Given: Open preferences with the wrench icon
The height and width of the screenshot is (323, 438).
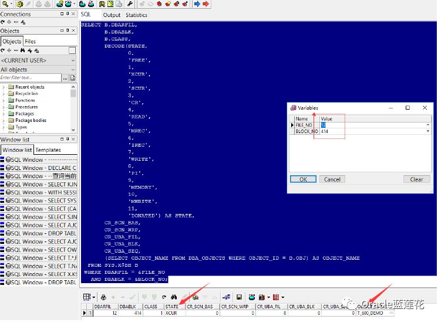Looking at the screenshot, I should [130, 4].
